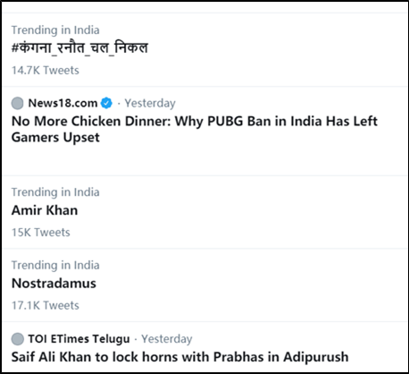The width and height of the screenshot is (409, 374).
Task: Click the Yesterday timestamp beside TOI ETimes
Action: click(x=167, y=339)
